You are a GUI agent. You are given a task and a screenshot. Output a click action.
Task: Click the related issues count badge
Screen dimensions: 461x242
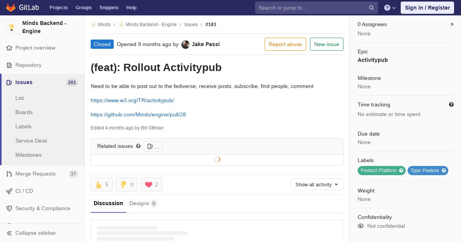pos(153,146)
